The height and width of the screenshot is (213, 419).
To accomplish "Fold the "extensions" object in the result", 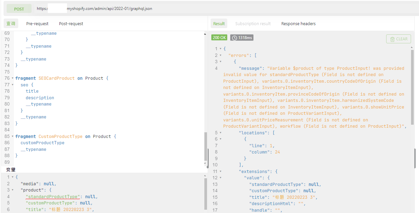I will pyautogui.click(x=221, y=172).
